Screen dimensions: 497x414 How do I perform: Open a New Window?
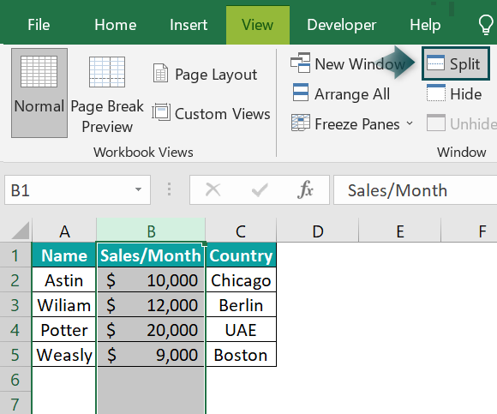348,63
